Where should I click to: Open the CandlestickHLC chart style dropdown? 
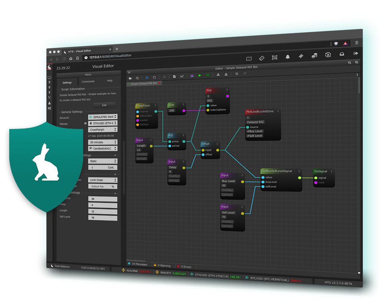click(x=103, y=149)
